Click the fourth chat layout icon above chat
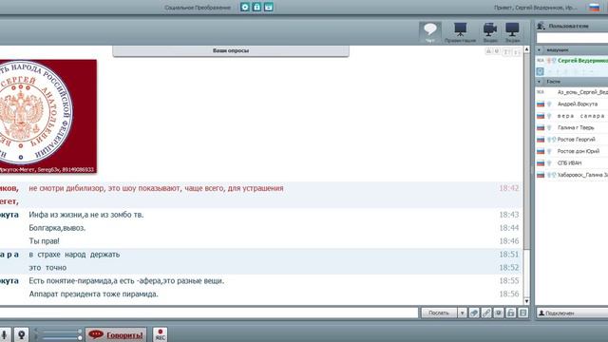The width and height of the screenshot is (608, 342). (x=516, y=52)
